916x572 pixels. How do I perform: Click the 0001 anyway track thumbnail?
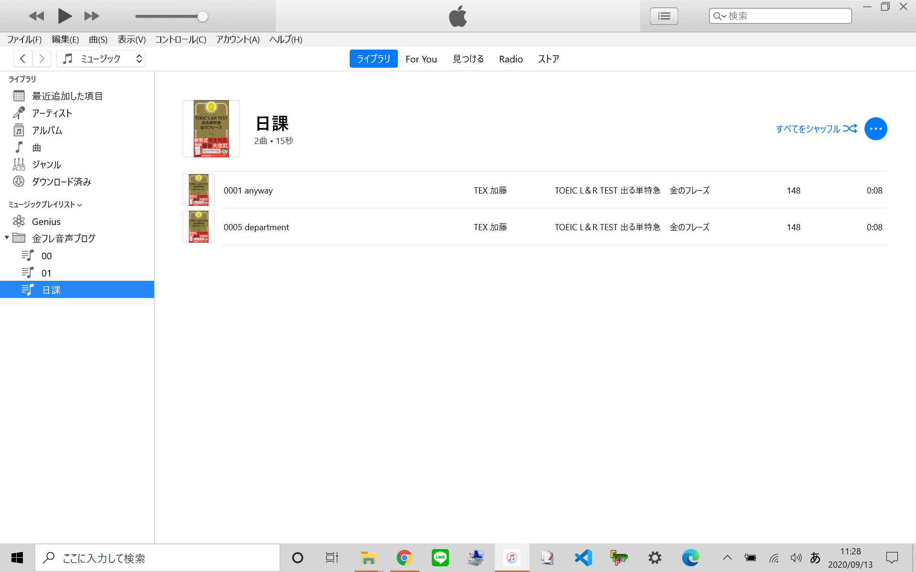[198, 190]
